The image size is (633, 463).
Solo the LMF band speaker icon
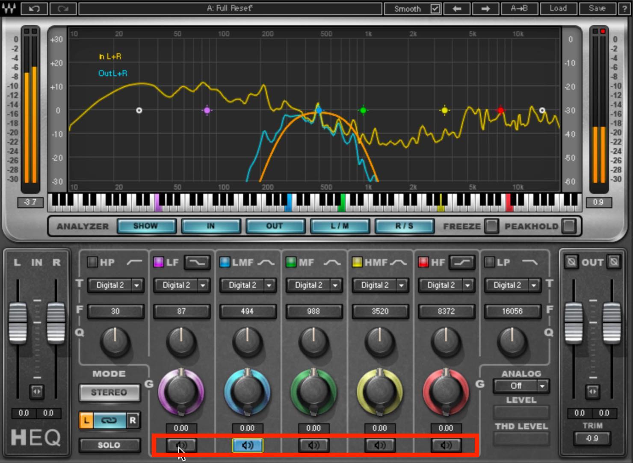point(247,445)
